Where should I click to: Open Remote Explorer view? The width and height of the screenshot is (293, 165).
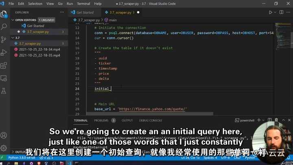coord(4,78)
